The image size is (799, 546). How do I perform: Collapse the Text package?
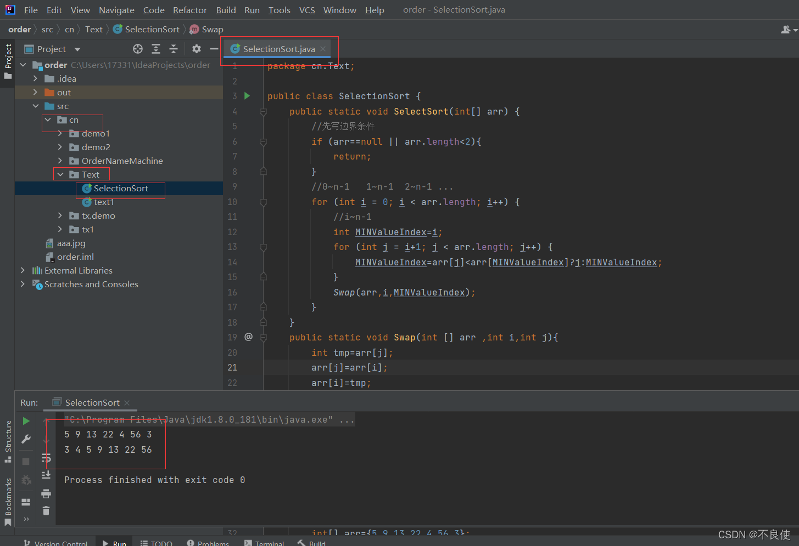60,175
